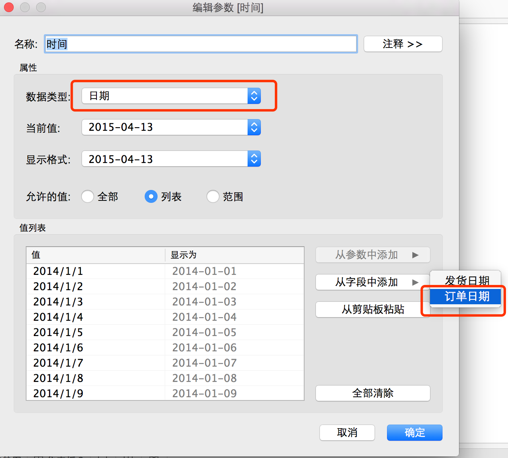The image size is (508, 458).
Task: Click display value 2014-01-08
Action: click(204, 378)
